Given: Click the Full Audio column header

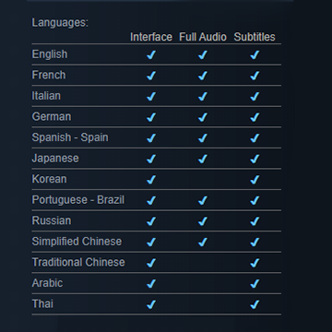Looking at the screenshot, I should point(203,37).
